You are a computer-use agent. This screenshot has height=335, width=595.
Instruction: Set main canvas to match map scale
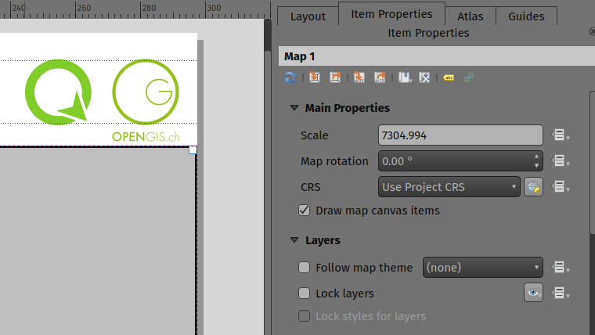[380, 77]
